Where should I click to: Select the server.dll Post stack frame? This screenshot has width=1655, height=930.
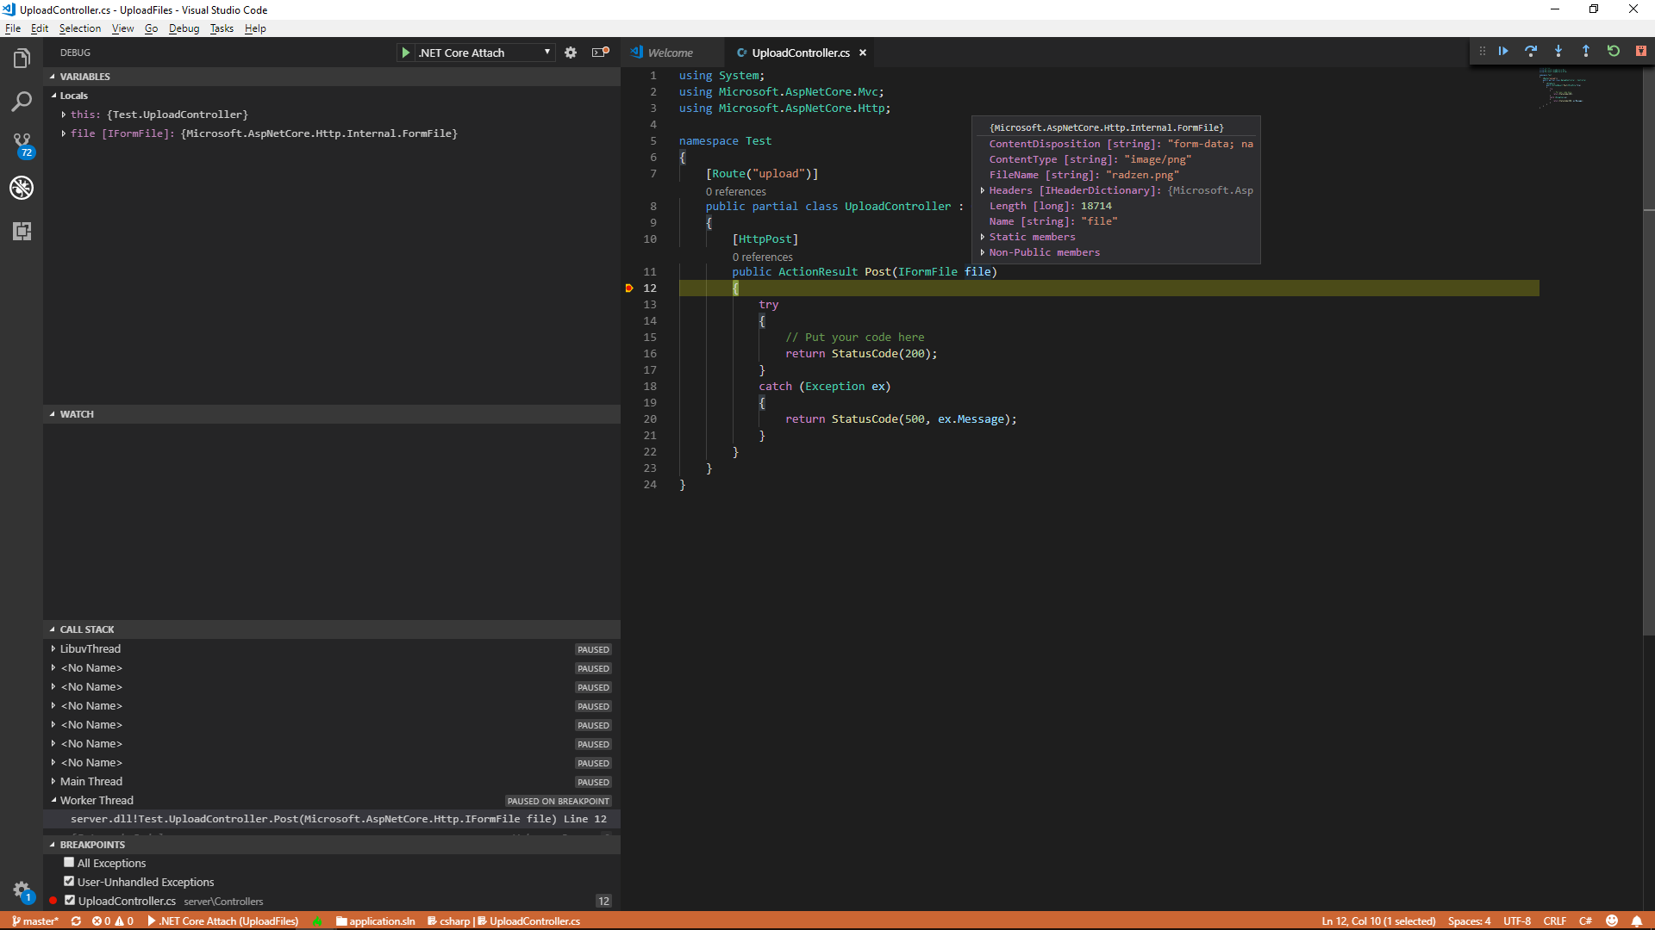pos(332,819)
